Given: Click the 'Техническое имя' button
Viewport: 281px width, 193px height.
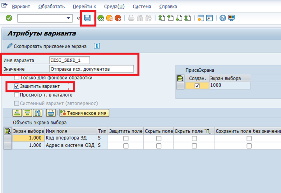Looking at the screenshot, I should [x=84, y=113].
